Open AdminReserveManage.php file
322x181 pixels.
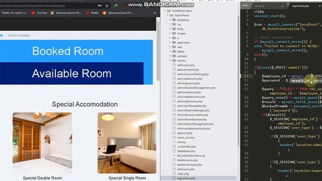[x=193, y=111]
